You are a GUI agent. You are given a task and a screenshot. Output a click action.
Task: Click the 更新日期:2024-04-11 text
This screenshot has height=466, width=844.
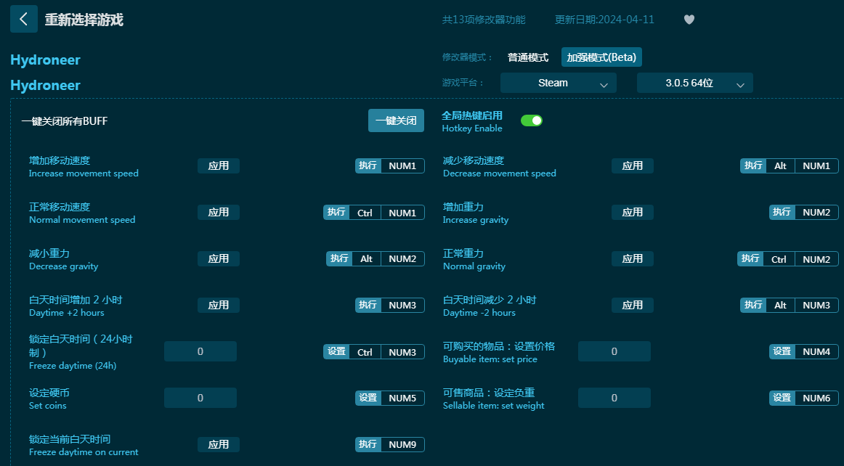coord(604,20)
